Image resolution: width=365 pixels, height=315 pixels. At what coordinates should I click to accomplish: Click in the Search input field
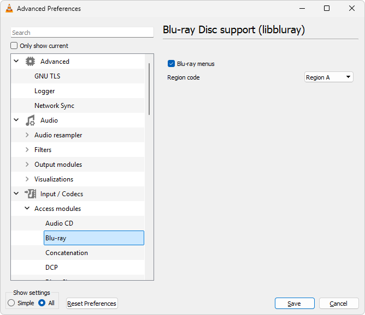click(82, 33)
